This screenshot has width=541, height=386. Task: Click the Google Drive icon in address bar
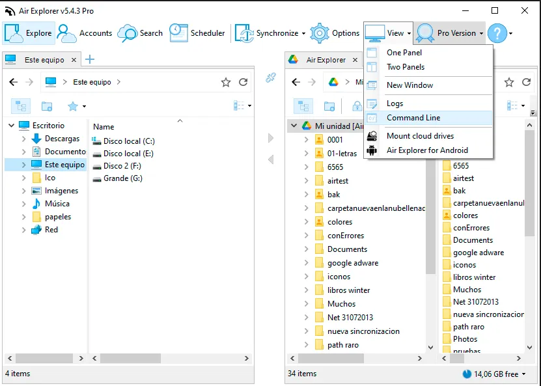click(x=333, y=82)
